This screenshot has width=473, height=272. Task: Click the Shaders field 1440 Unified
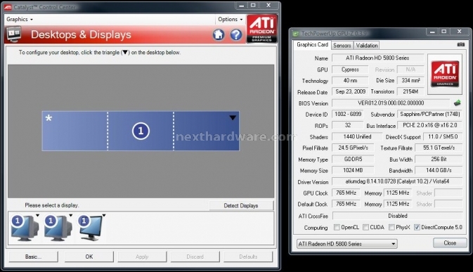tap(357, 136)
